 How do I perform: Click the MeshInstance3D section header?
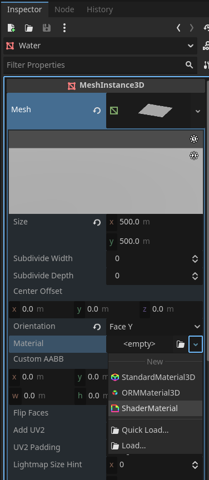(106, 86)
